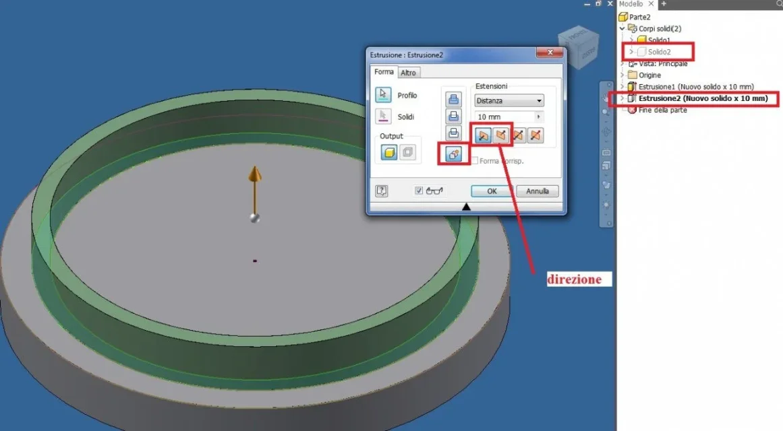Select the Vista: Principale row
The height and width of the screenshot is (431, 783).
658,63
